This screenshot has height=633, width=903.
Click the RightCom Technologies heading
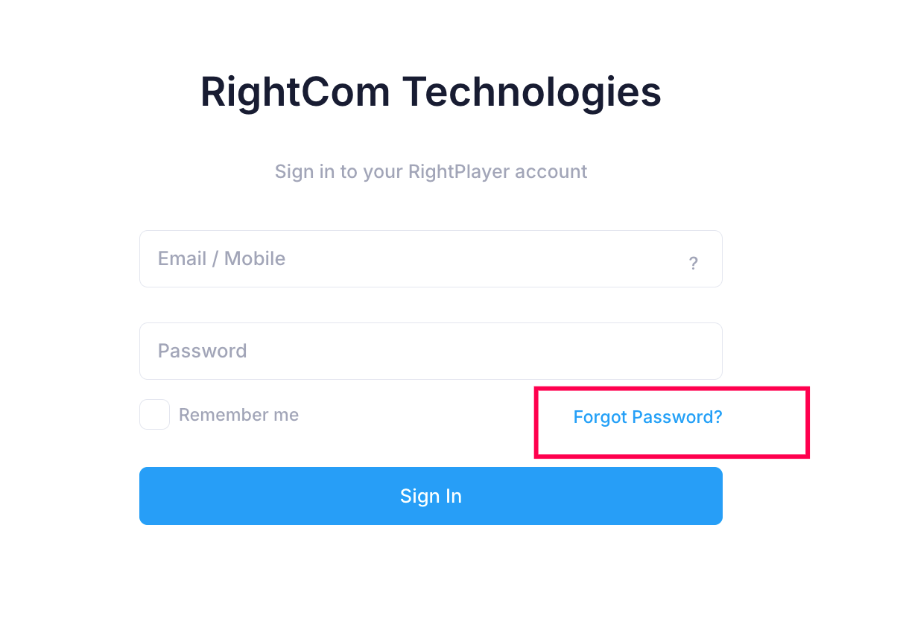[x=431, y=91]
